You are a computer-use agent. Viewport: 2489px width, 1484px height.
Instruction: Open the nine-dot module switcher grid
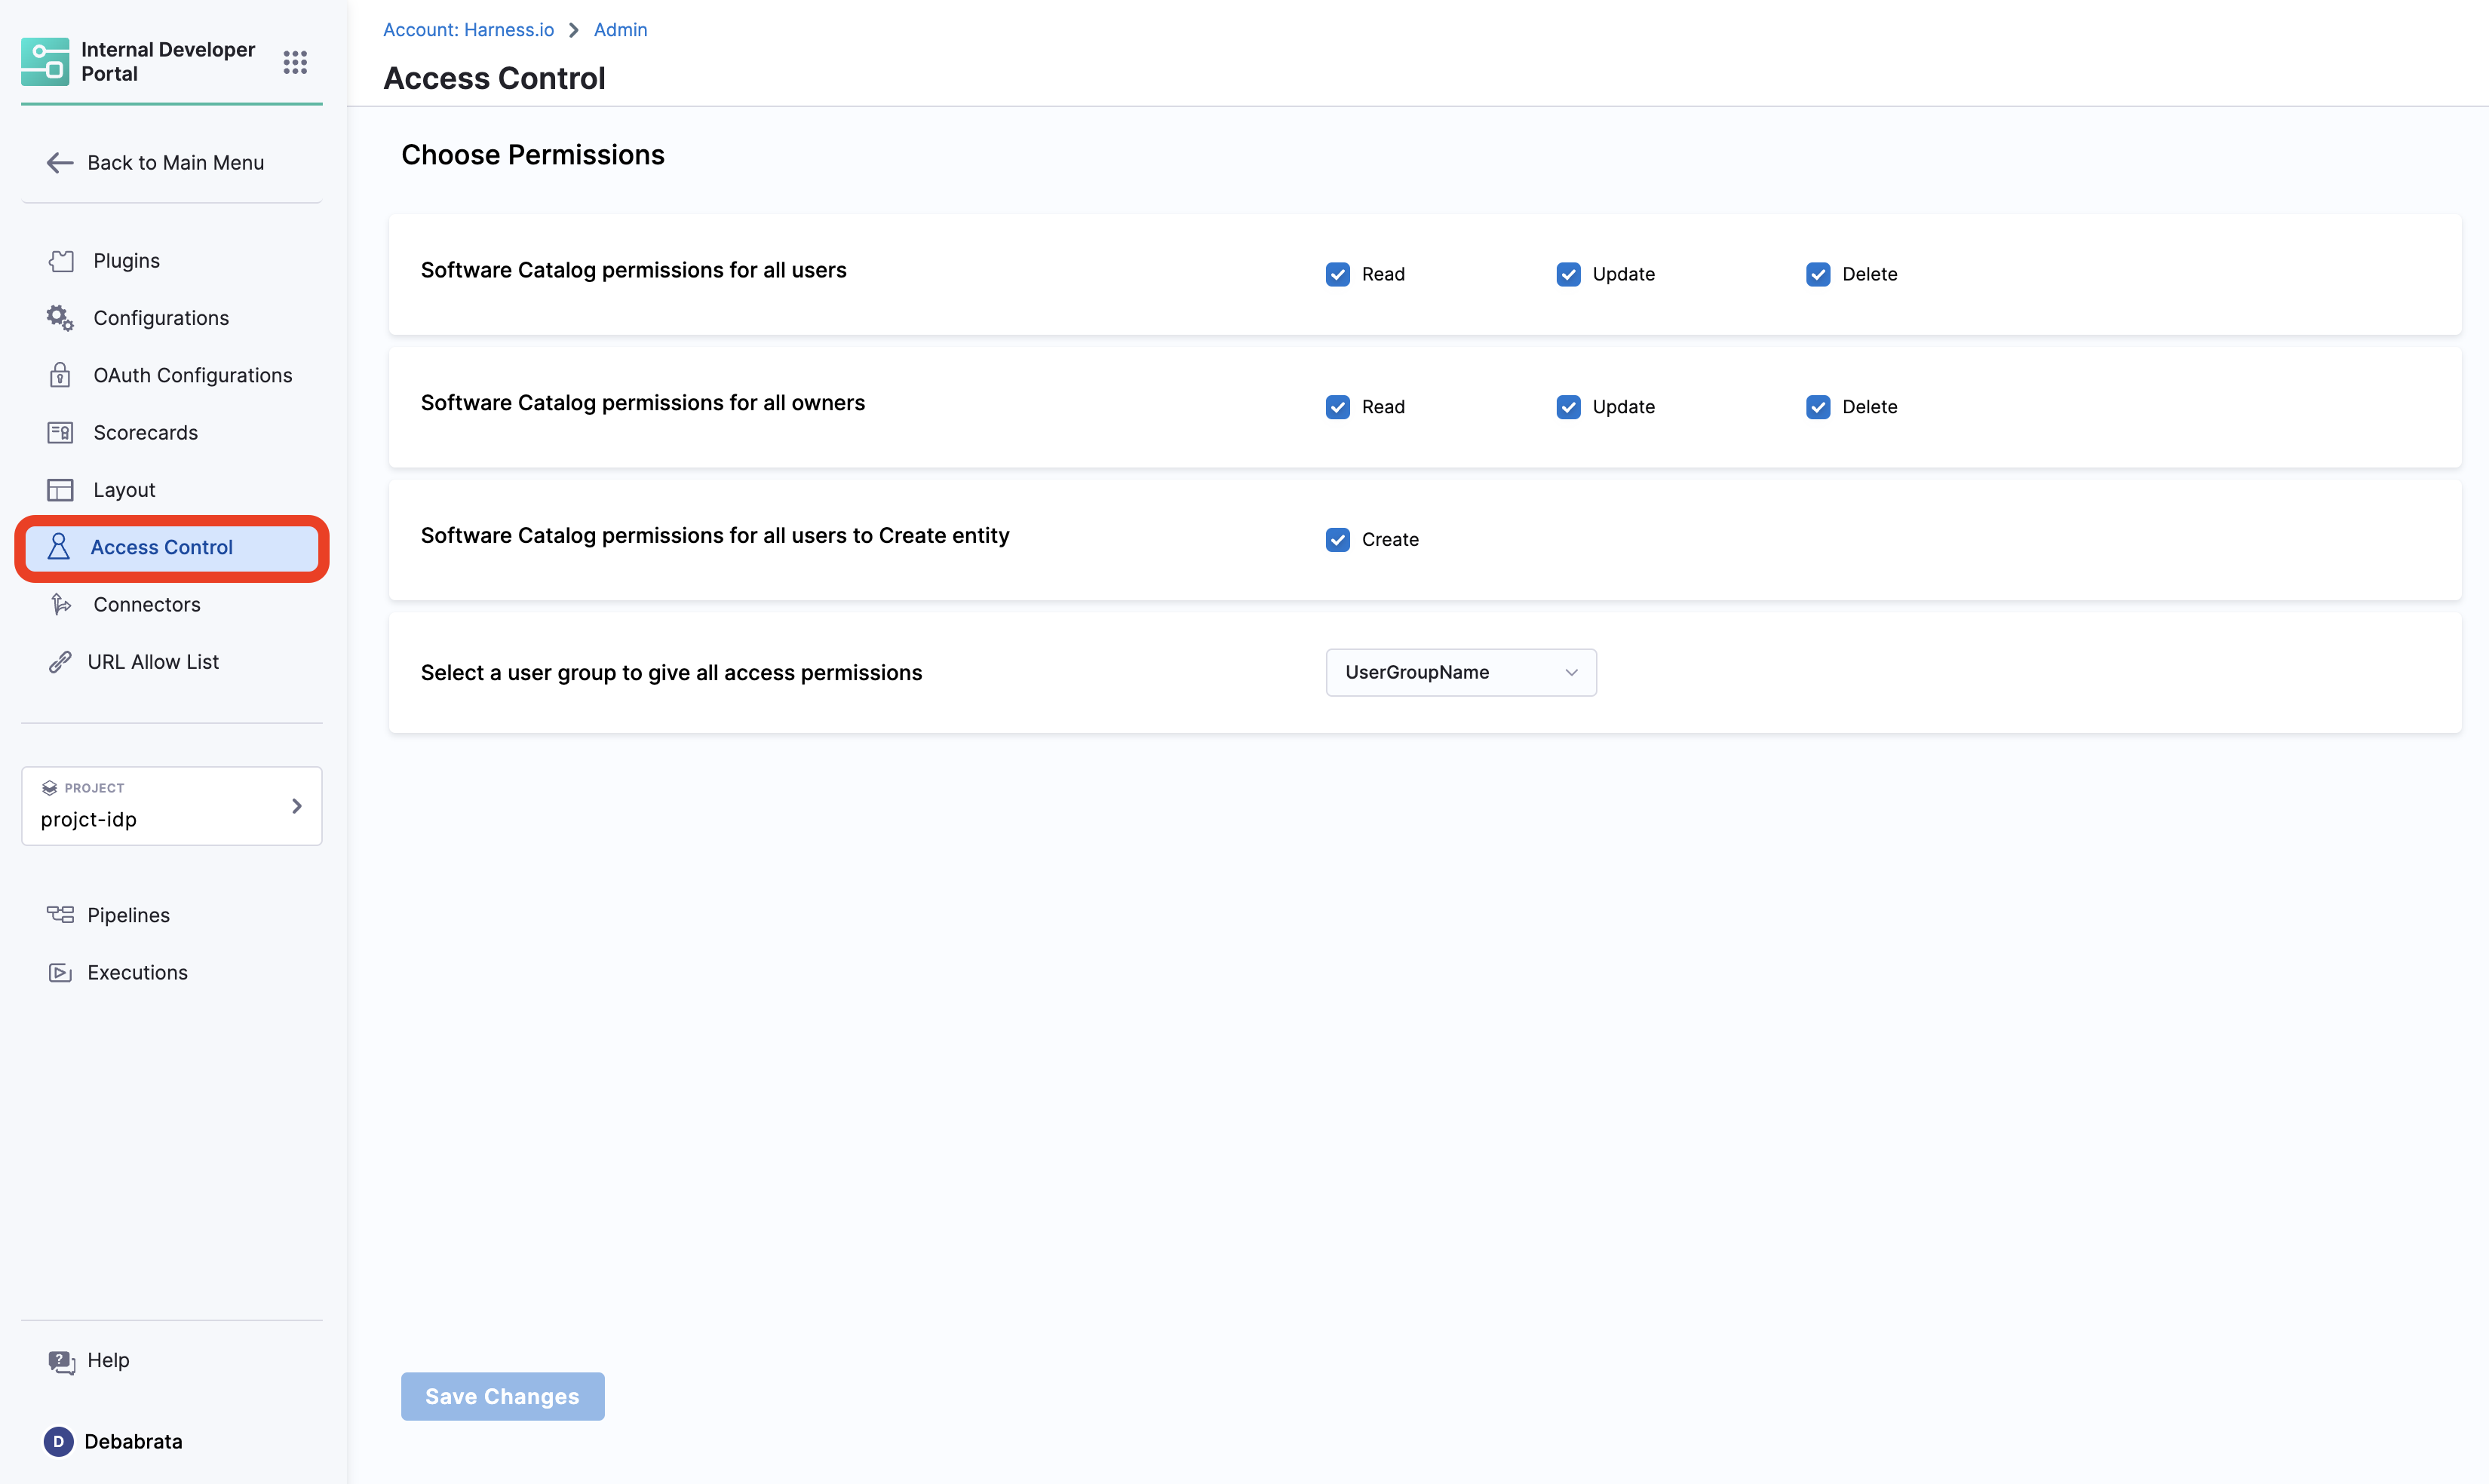pyautogui.click(x=294, y=62)
